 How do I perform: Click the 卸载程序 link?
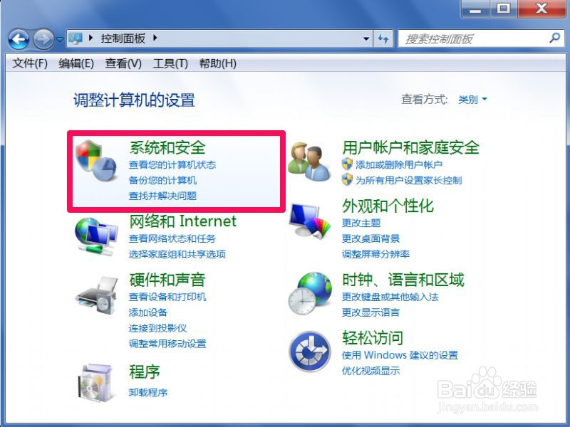click(148, 392)
